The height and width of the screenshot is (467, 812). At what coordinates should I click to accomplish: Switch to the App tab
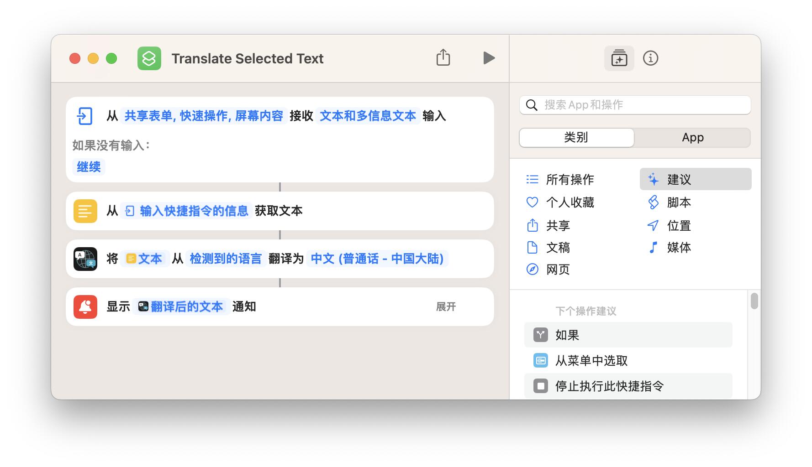coord(692,138)
